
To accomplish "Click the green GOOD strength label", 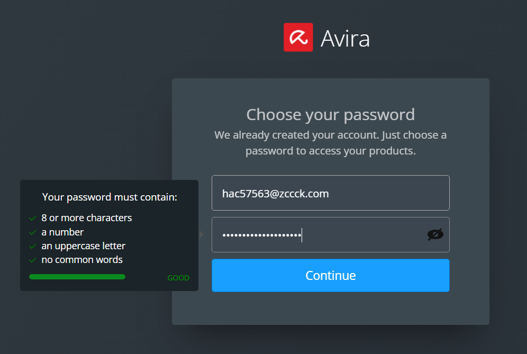I will pyautogui.click(x=178, y=278).
